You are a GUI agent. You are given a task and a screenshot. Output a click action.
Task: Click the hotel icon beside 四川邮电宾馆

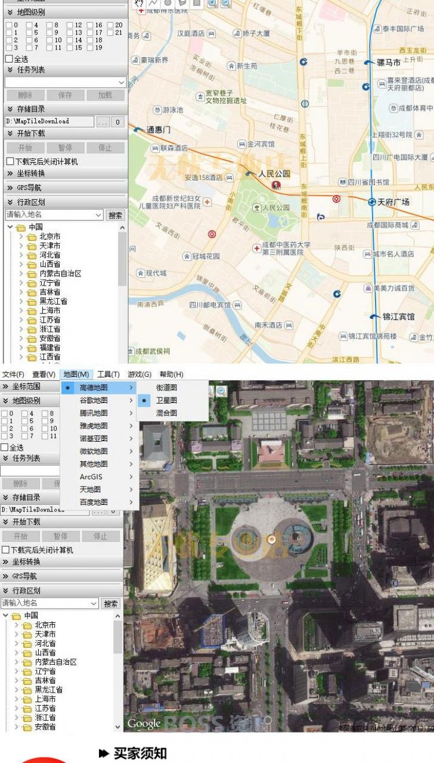pyautogui.click(x=238, y=305)
